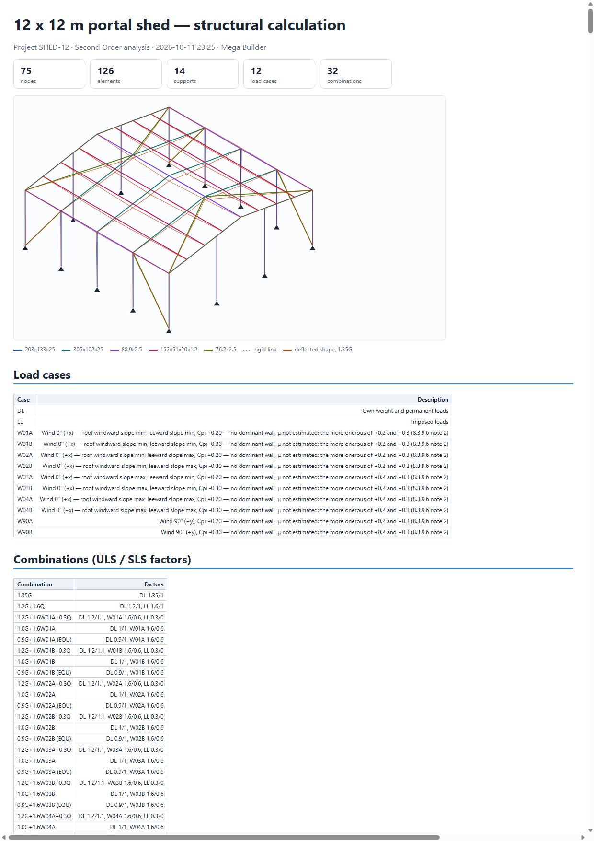Click the 1.2G+1.6W03A+0.3Q combination cell
Viewport: 594px width, 841px height.
click(45, 750)
